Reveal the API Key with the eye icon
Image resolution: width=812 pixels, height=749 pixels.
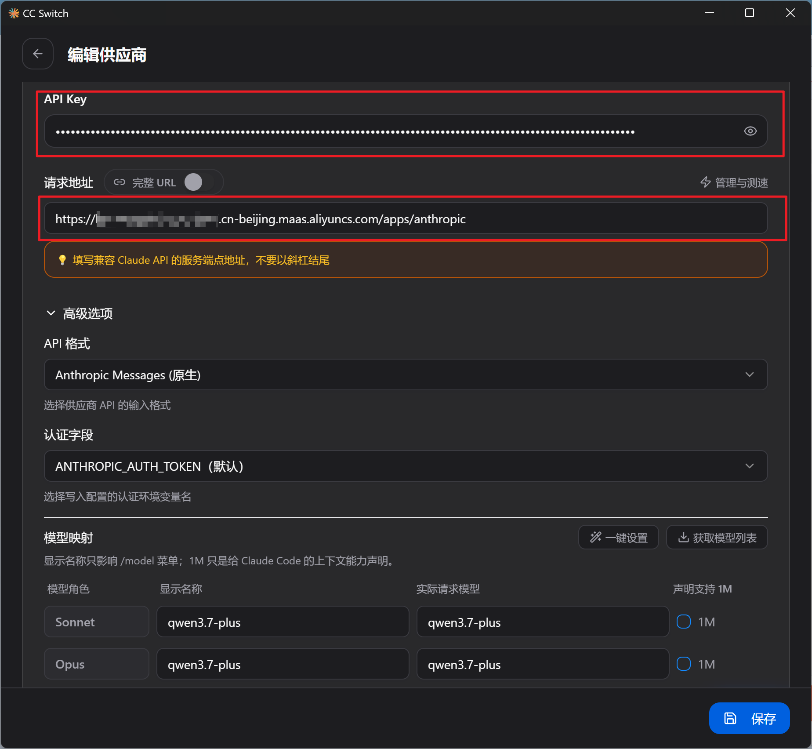tap(750, 131)
